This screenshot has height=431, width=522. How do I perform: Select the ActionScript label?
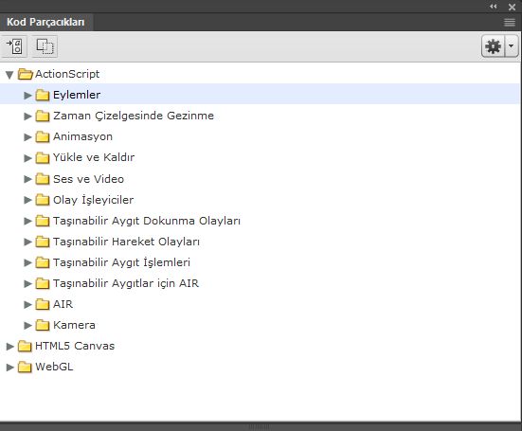(67, 74)
